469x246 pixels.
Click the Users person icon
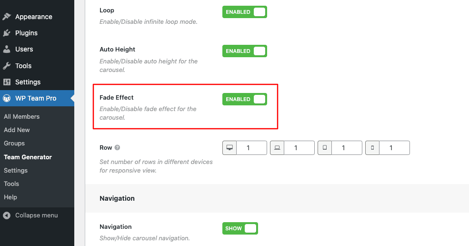coord(7,49)
